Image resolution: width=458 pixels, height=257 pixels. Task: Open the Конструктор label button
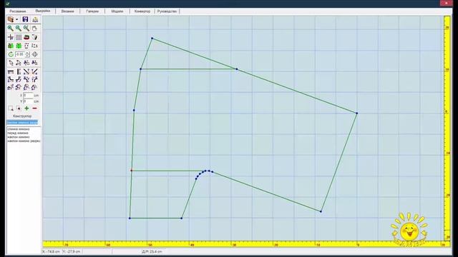point(22,116)
